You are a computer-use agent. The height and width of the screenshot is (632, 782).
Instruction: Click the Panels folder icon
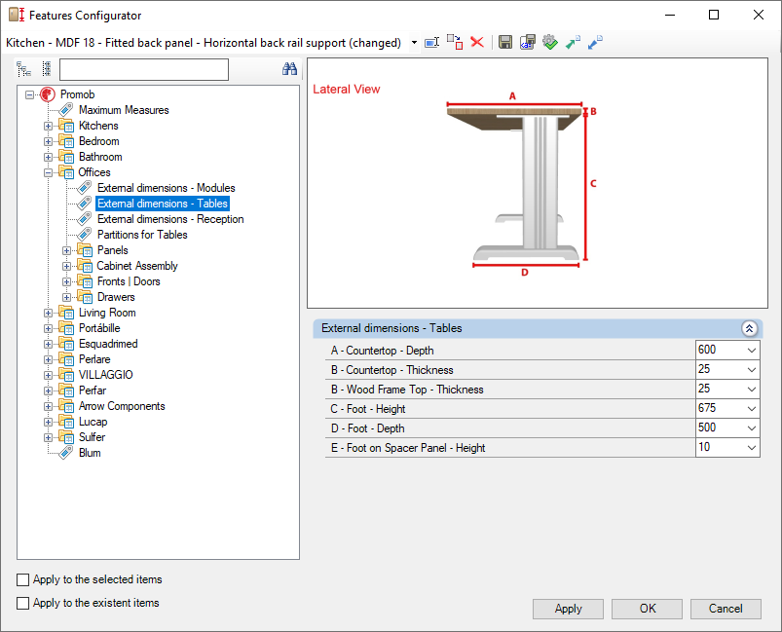(x=85, y=250)
